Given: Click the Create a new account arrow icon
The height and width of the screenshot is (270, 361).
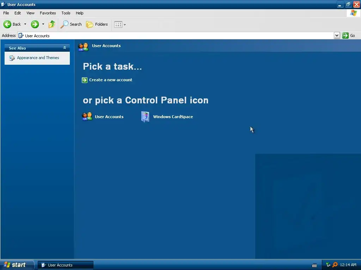Looking at the screenshot, I should 85,80.
